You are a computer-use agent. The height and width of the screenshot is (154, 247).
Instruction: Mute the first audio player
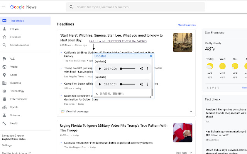coord(141,69)
